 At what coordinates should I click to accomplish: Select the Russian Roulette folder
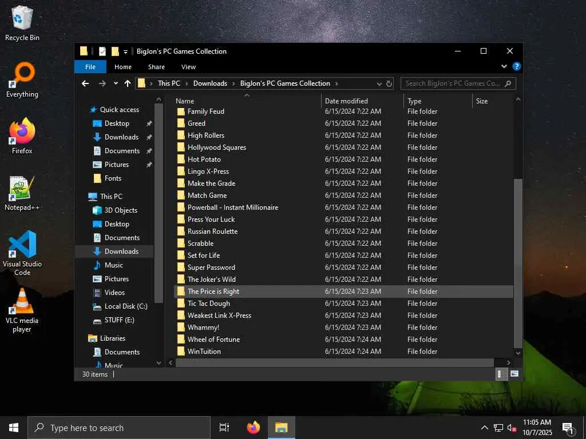pos(343,231)
